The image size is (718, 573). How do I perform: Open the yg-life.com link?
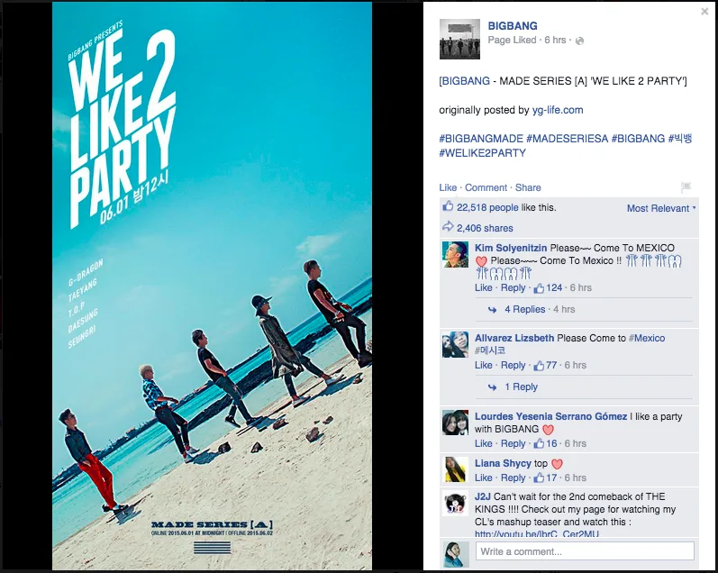click(x=558, y=110)
